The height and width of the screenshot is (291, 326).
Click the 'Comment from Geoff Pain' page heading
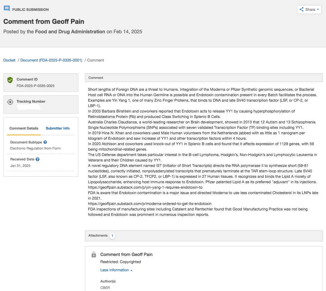pos(44,21)
